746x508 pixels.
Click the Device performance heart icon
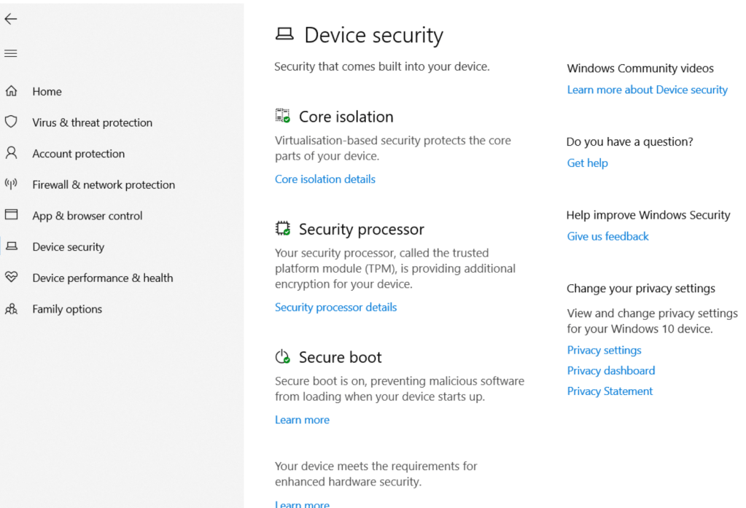11,277
